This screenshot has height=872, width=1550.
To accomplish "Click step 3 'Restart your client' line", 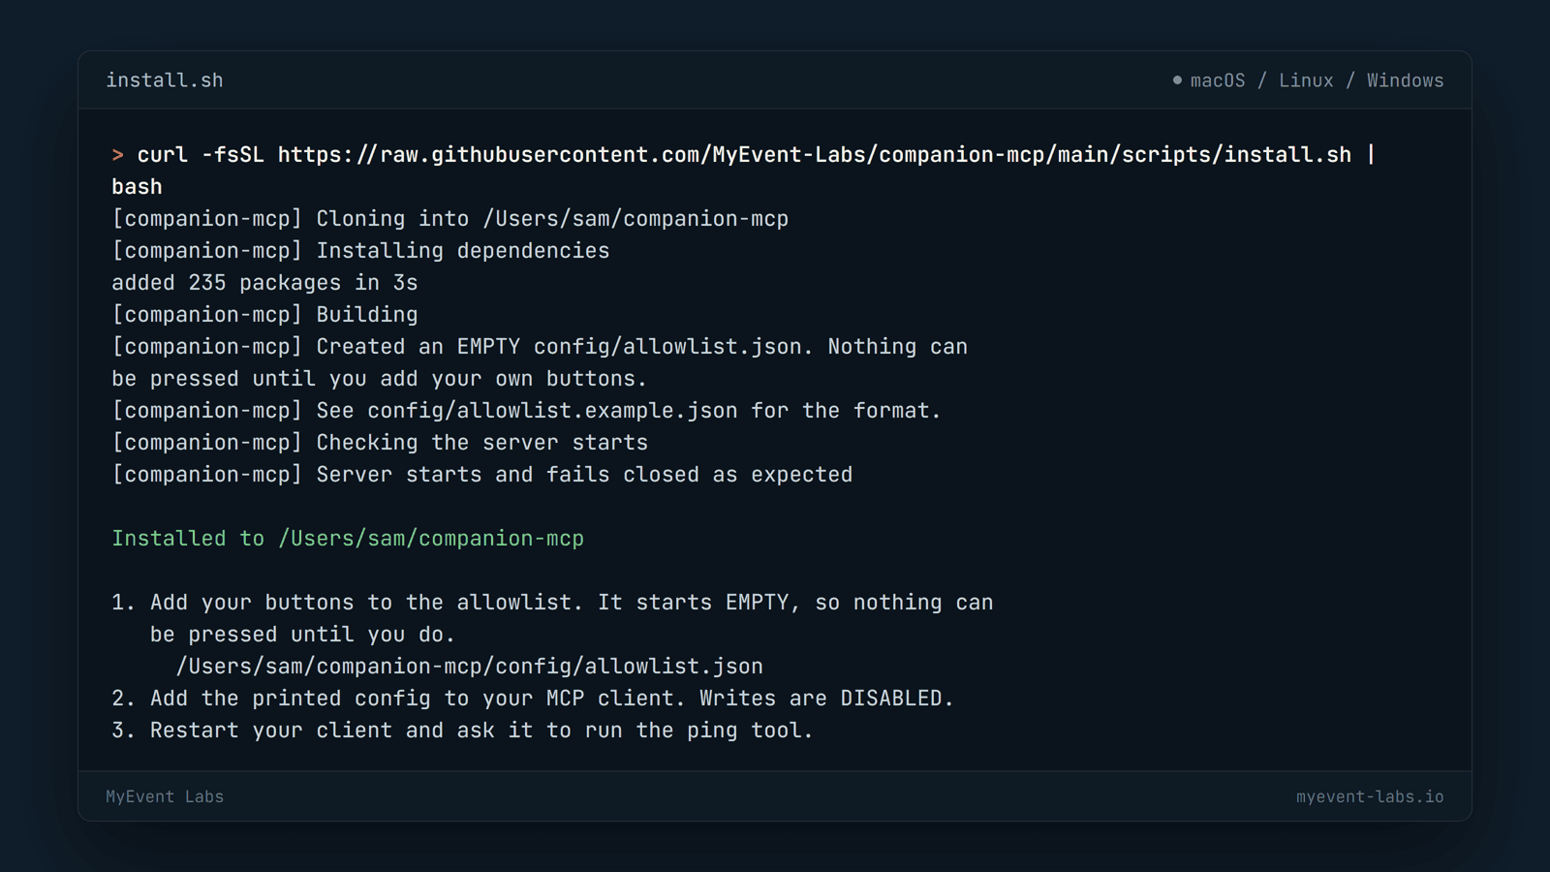I will point(462,731).
